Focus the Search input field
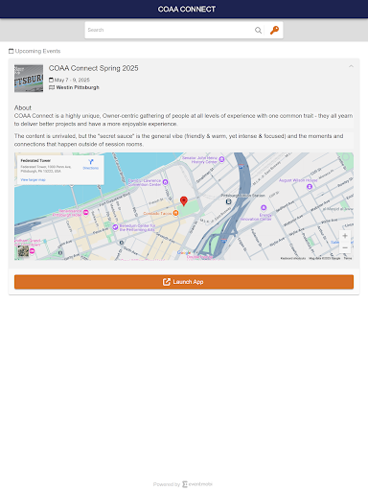This screenshot has height=491, width=368. pyautogui.click(x=170, y=30)
